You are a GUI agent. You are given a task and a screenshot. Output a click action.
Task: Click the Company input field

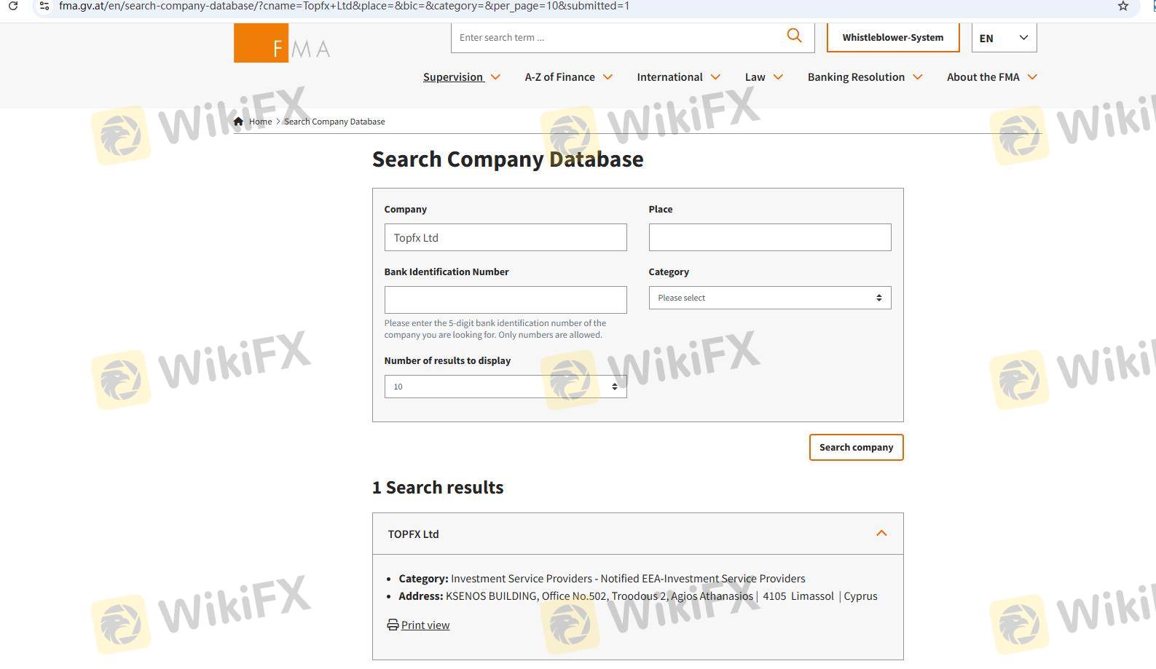coord(505,237)
